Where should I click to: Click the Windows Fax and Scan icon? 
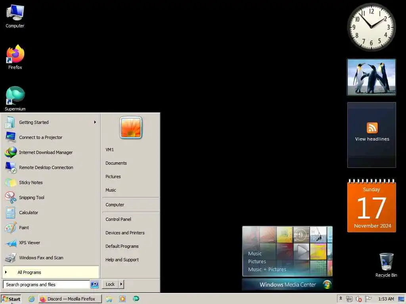point(11,258)
